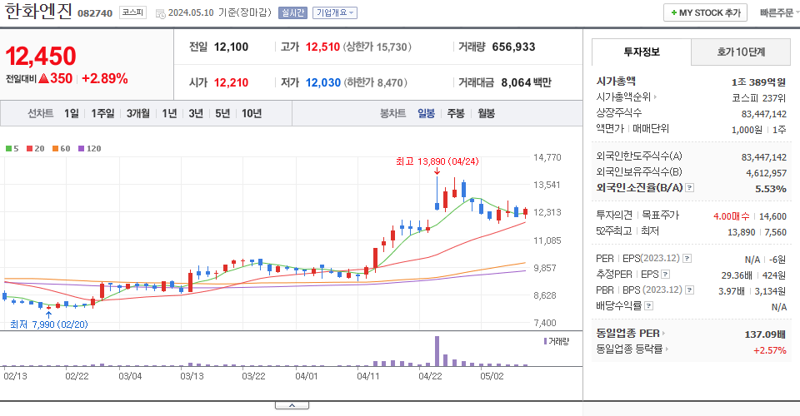Viewport: 800px width, 416px height.
Task: Expand the 기업개요 dropdown
Action: click(x=335, y=12)
